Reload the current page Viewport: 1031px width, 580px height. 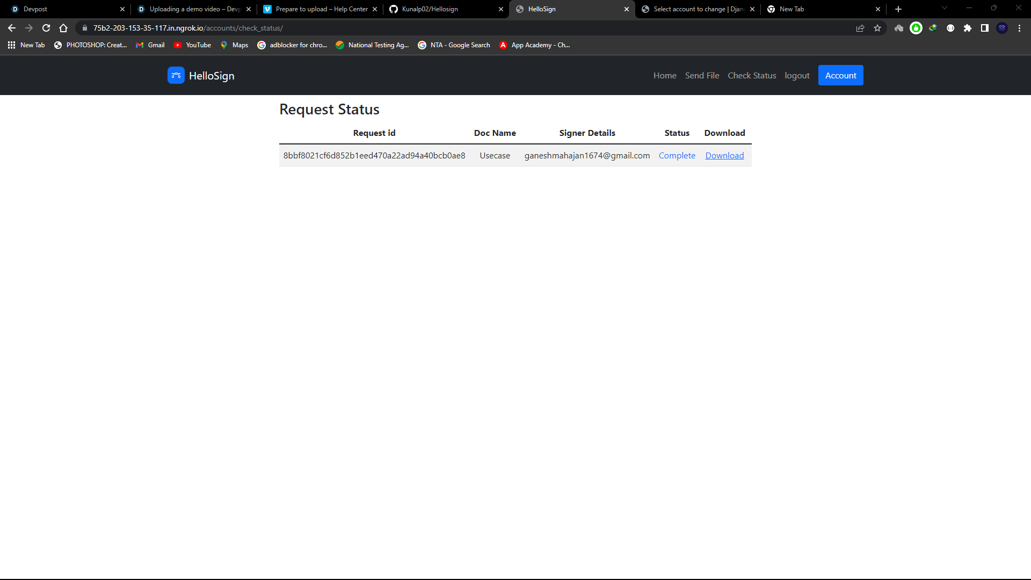(x=46, y=28)
